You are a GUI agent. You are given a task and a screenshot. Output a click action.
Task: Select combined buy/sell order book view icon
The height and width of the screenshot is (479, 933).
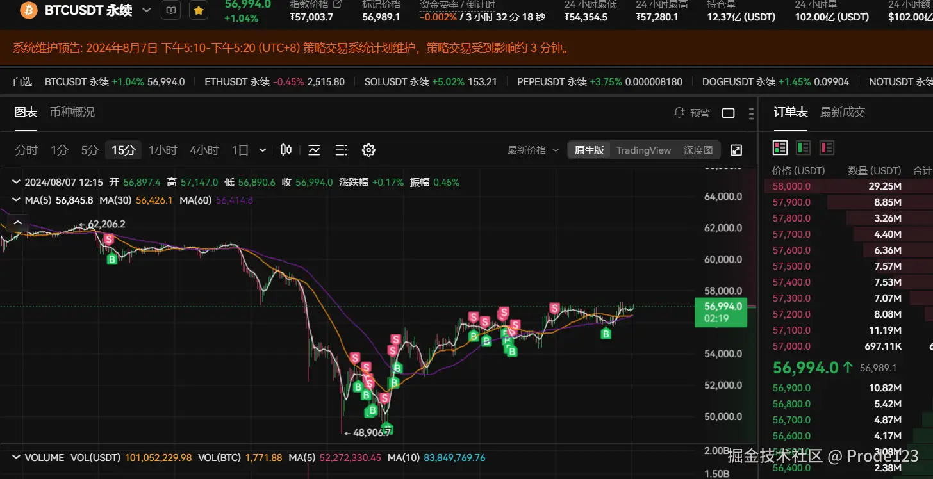pyautogui.click(x=780, y=148)
